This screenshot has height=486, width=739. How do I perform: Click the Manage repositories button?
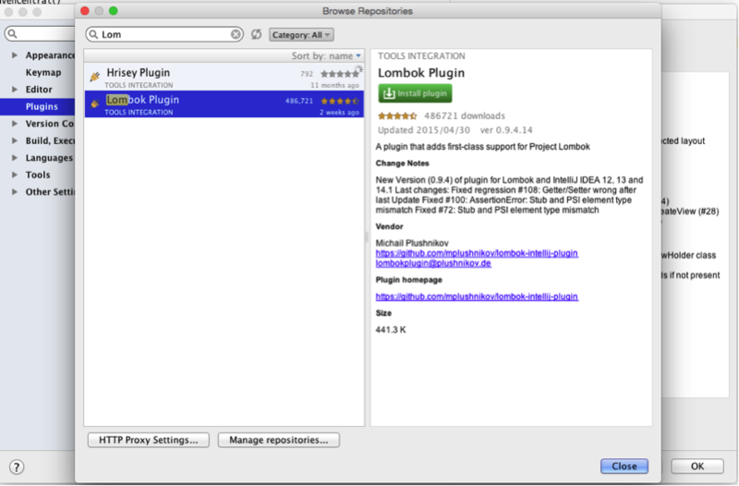click(279, 440)
